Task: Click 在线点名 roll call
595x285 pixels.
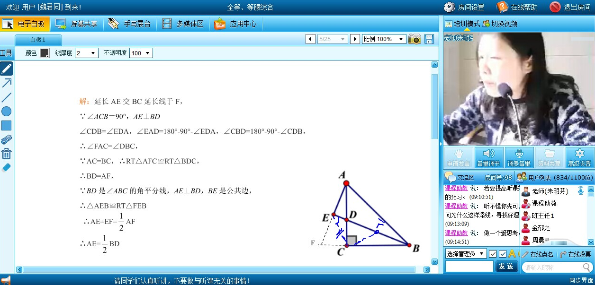Action: (x=538, y=254)
